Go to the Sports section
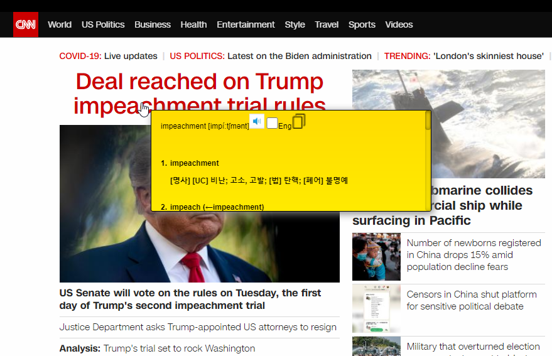 (362, 24)
